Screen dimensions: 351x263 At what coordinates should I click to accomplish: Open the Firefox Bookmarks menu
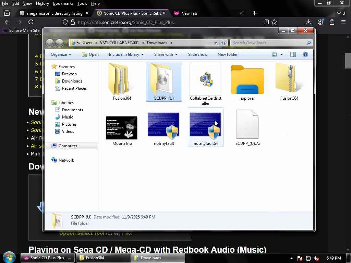click(63, 3)
